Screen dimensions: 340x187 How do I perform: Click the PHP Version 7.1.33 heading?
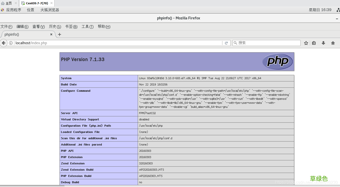83,60
